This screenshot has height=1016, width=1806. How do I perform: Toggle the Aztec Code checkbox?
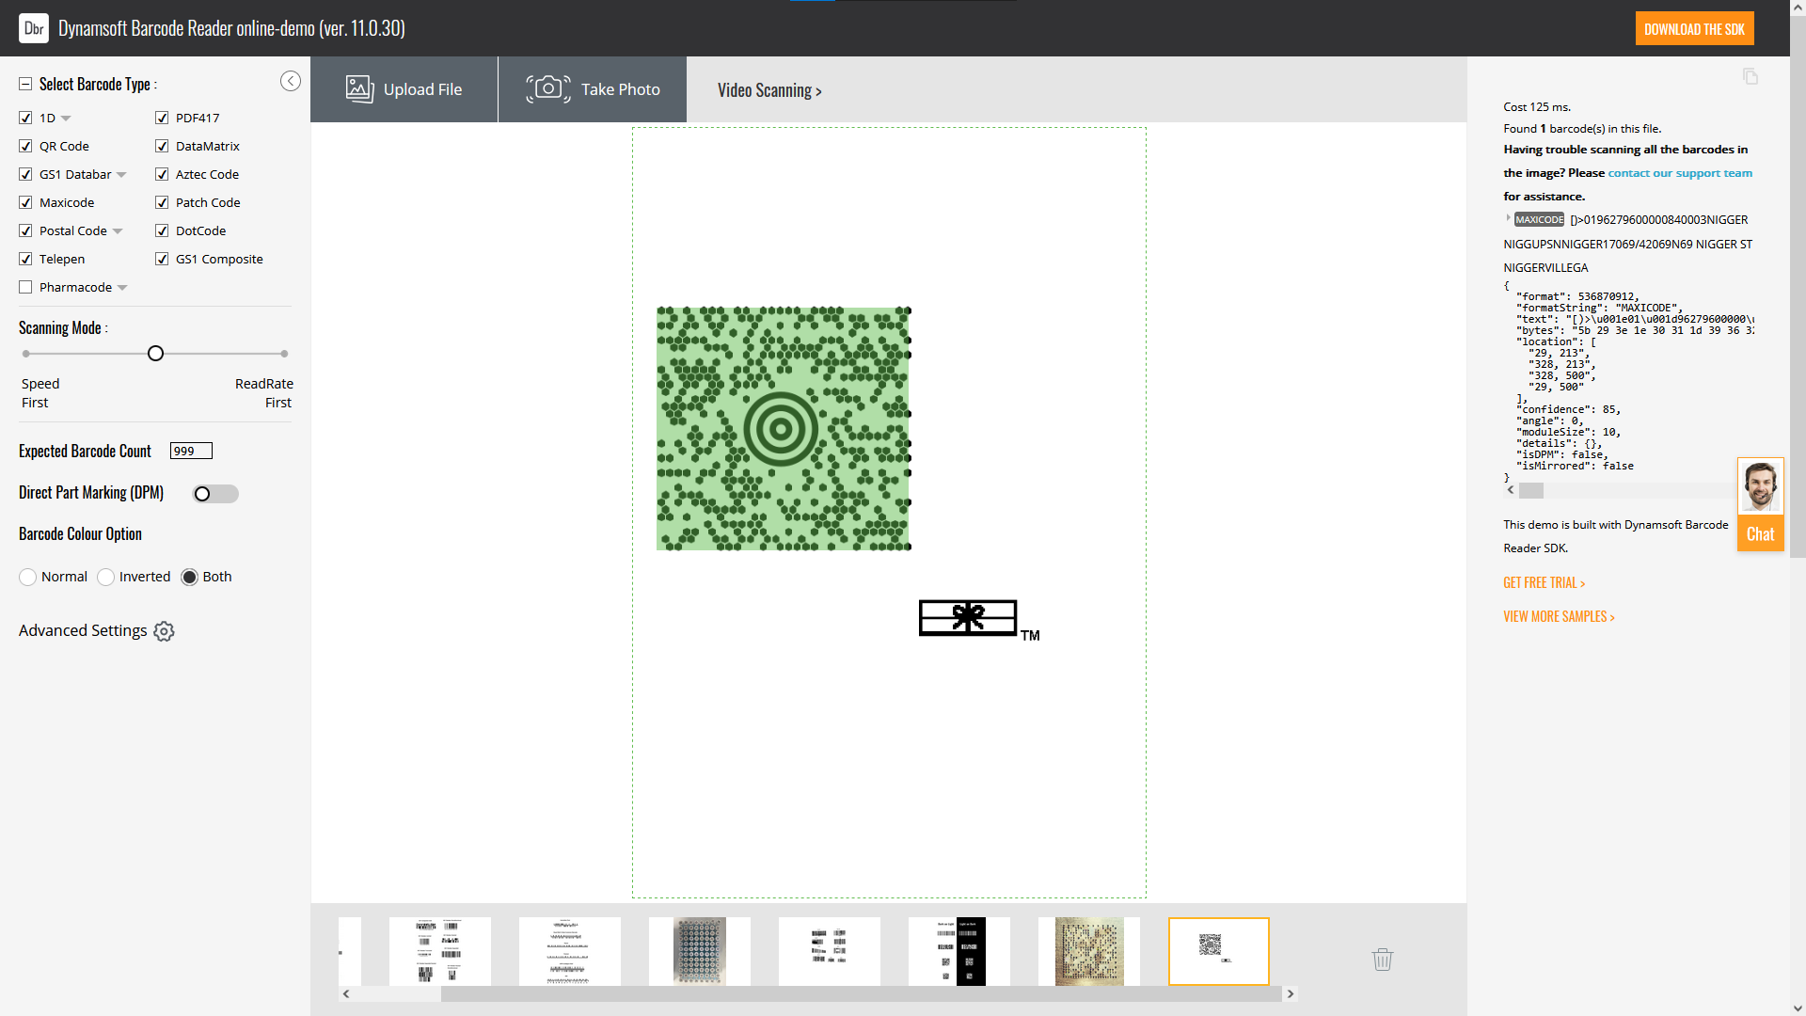pyautogui.click(x=162, y=174)
